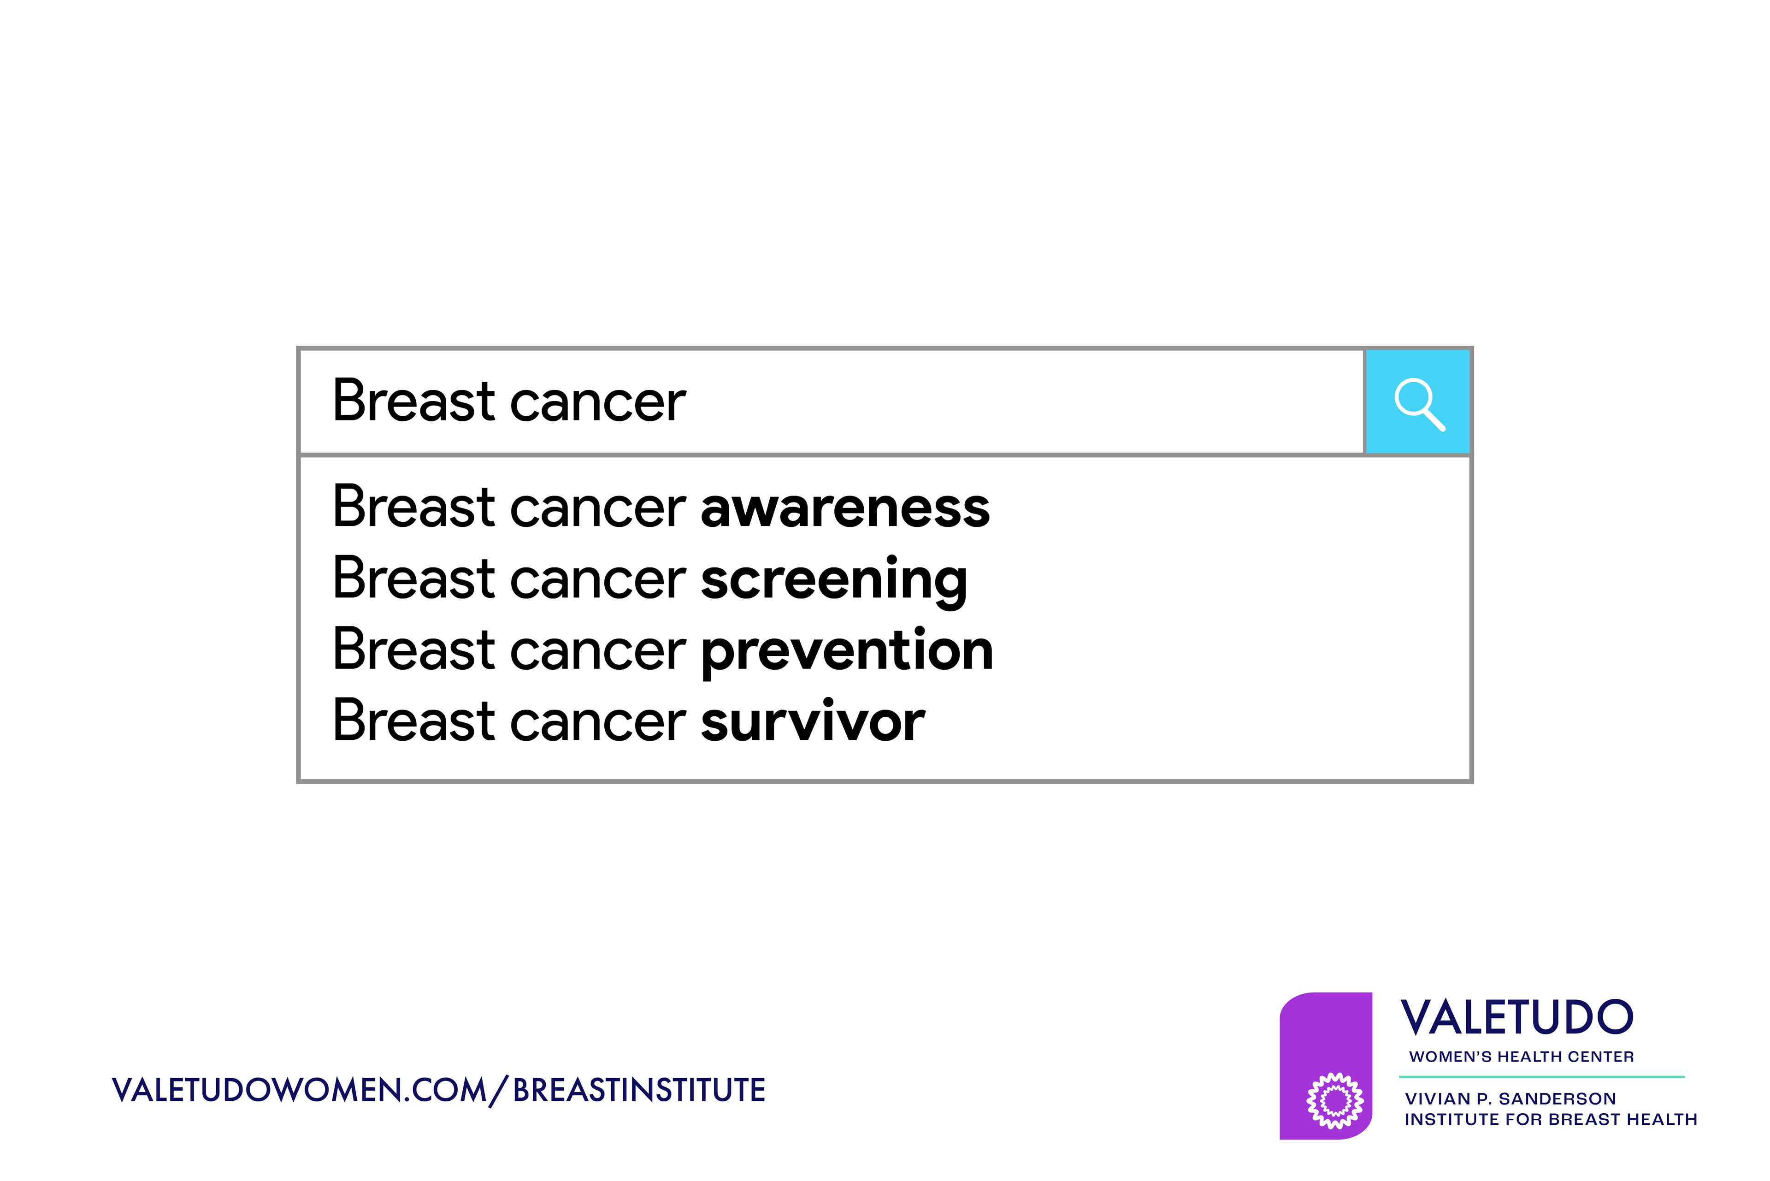Click the magnifying glass search icon
This screenshot has width=1770, height=1181.
pyautogui.click(x=1419, y=403)
